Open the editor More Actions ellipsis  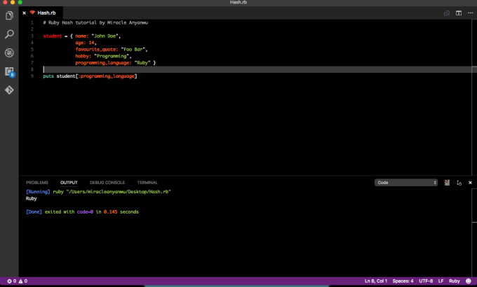(470, 13)
